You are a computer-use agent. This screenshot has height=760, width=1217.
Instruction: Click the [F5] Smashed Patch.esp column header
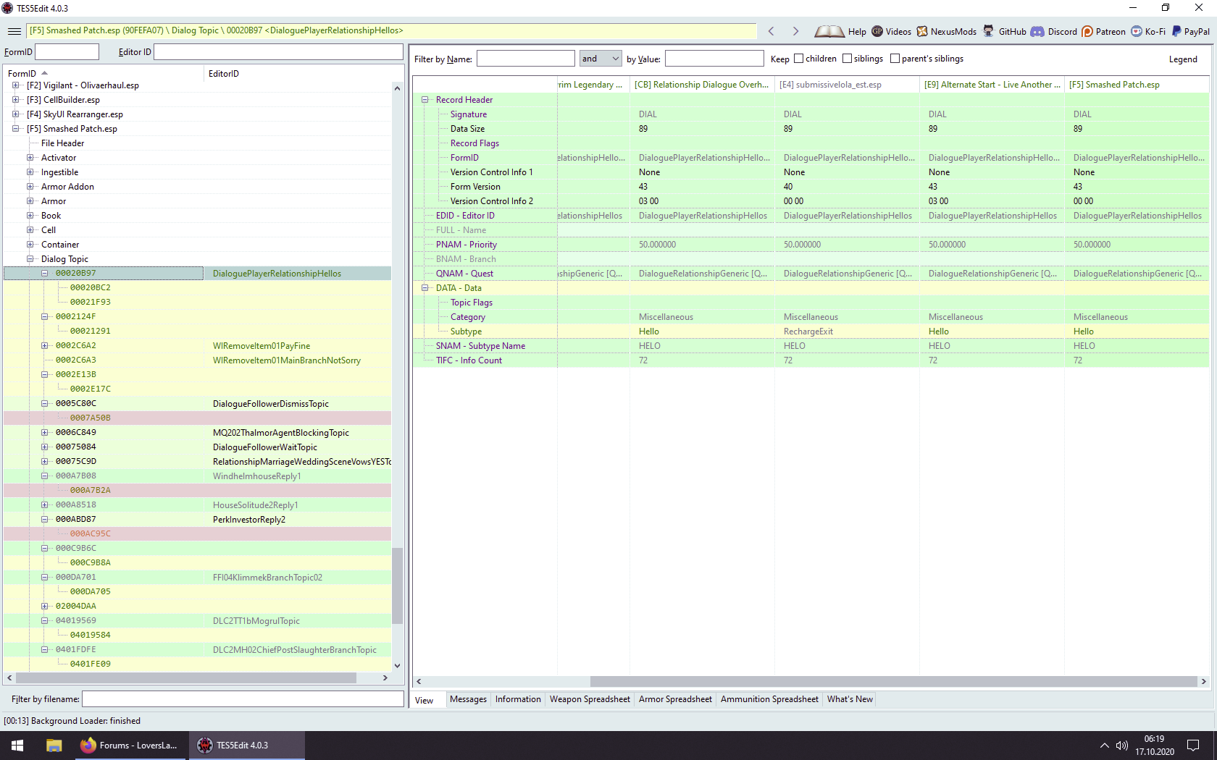coord(1137,85)
